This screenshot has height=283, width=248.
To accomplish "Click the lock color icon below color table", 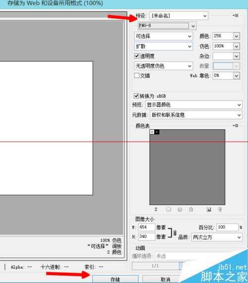I will click(x=191, y=209).
